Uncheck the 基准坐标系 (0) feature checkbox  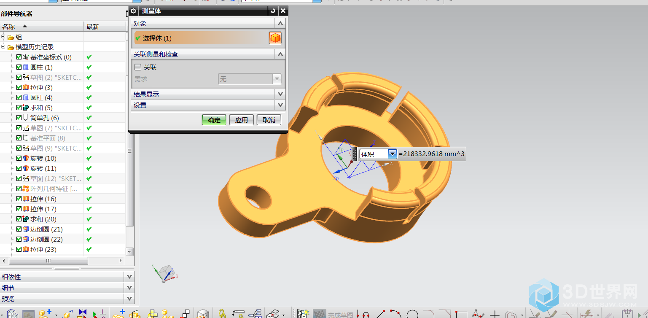(19, 57)
